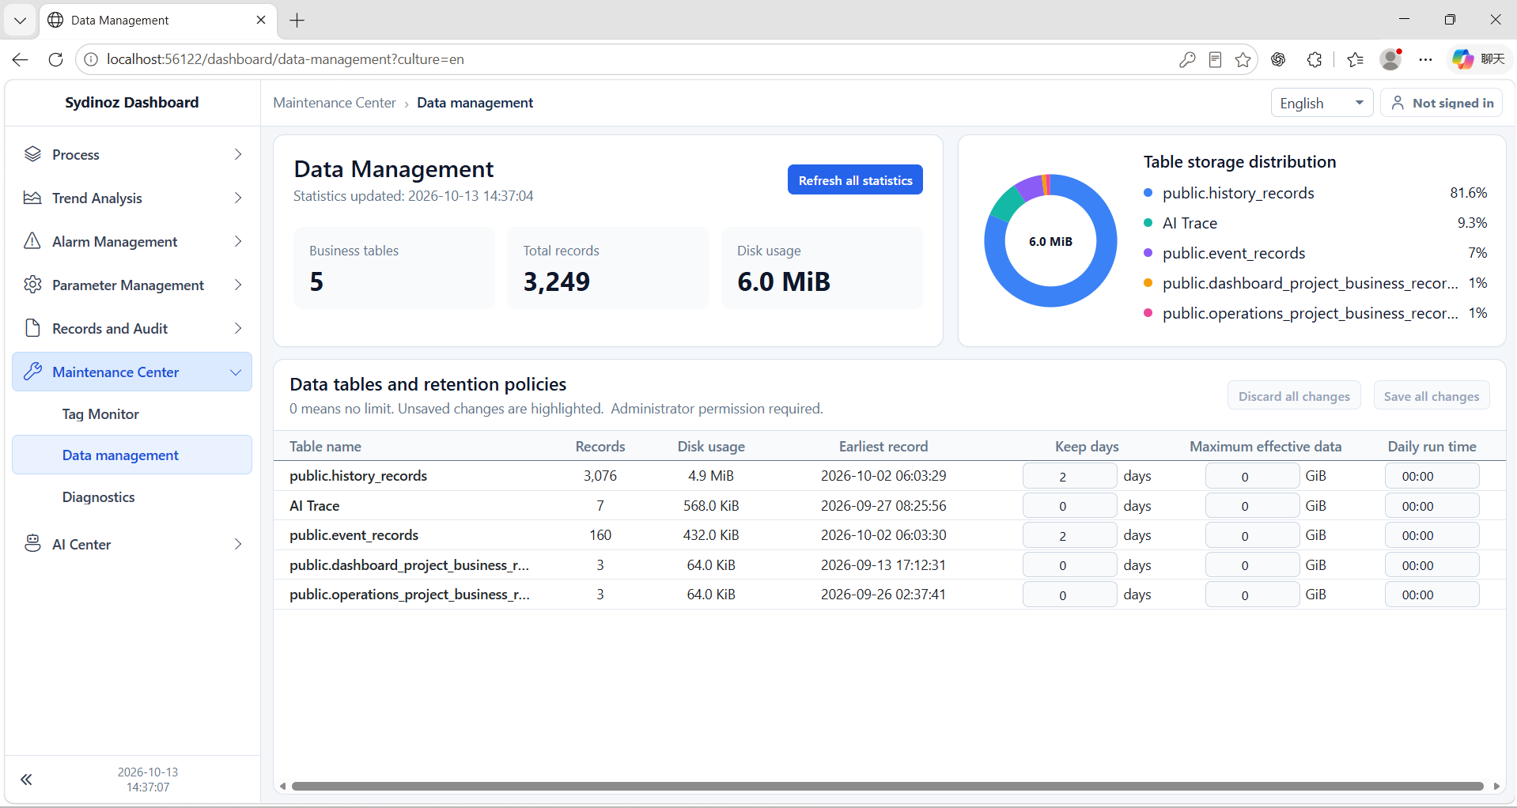The width and height of the screenshot is (1517, 808).
Task: Bookmark page with the star icon
Action: (1243, 59)
